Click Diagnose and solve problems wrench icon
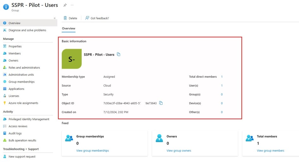Screen dimensions: 299x162 (4, 30)
